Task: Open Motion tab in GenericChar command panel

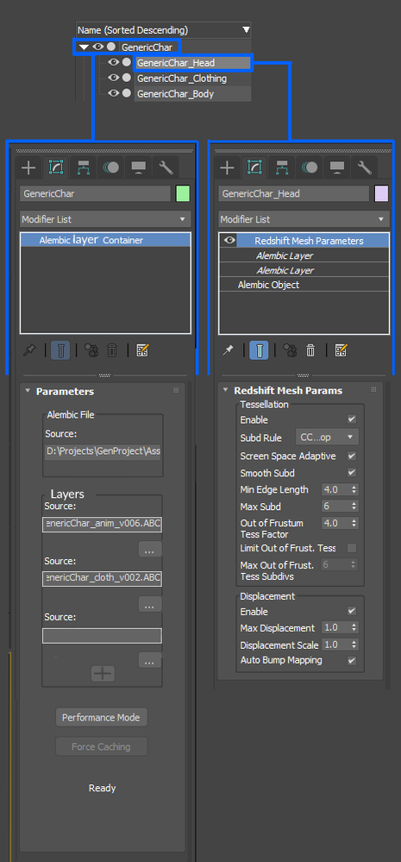Action: [x=111, y=167]
